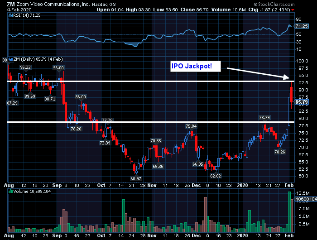
Task: Click the Volume legend bar icon
Action: [x=10, y=191]
